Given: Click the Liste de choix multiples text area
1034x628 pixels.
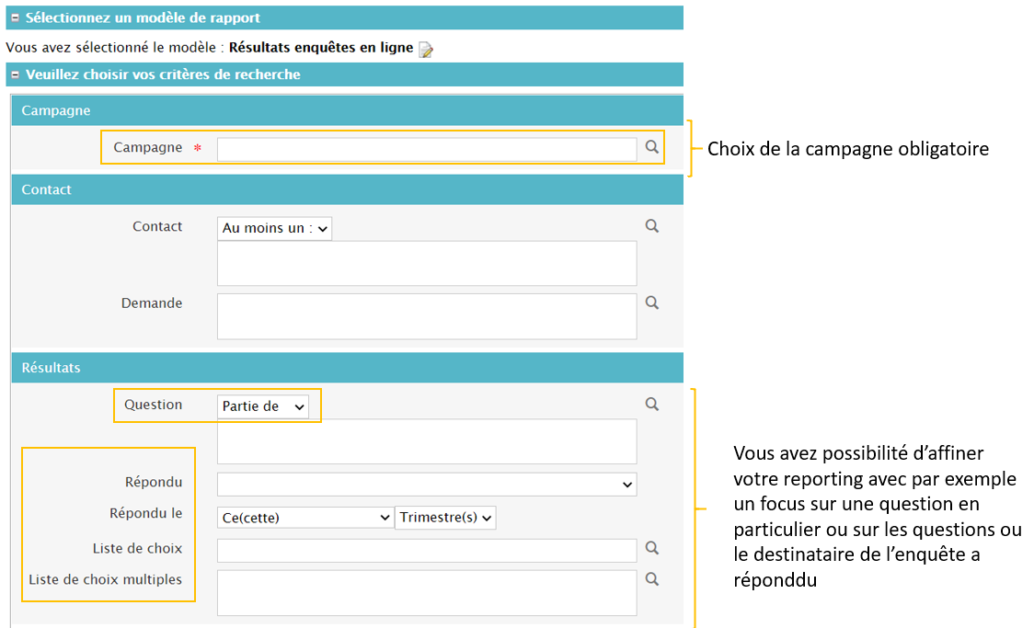Looking at the screenshot, I should 427,593.
